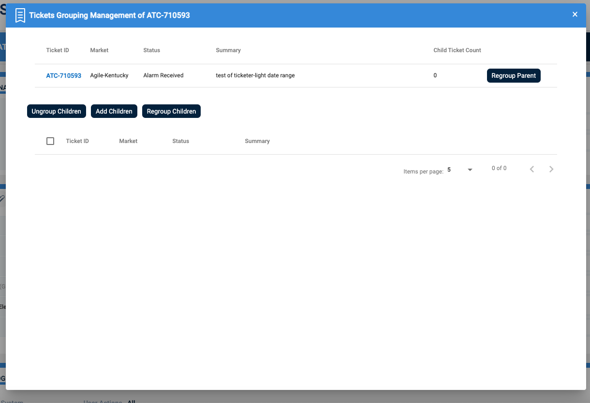Click Market header in children table
Viewport: 590px width, 403px height.
point(128,141)
